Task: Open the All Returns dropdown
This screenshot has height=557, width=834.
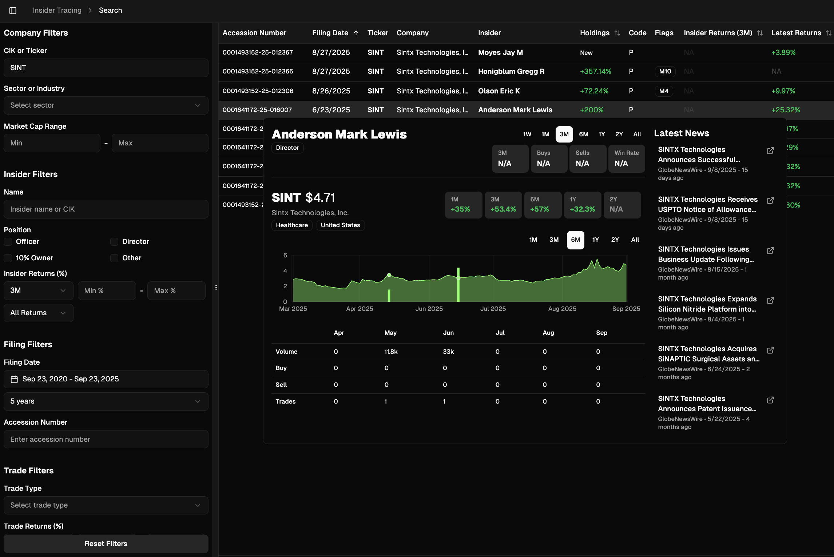Action: coord(39,313)
